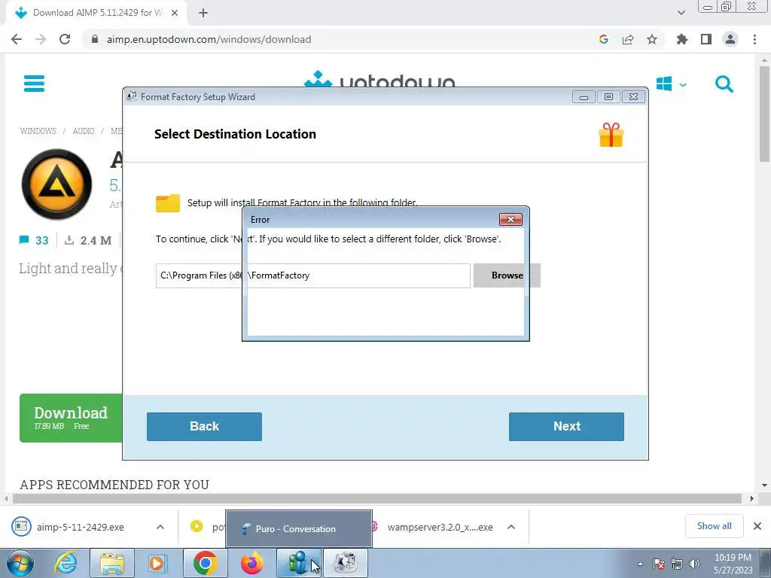
Task: Open Chrome extensions puzzle icon
Action: [x=681, y=39]
